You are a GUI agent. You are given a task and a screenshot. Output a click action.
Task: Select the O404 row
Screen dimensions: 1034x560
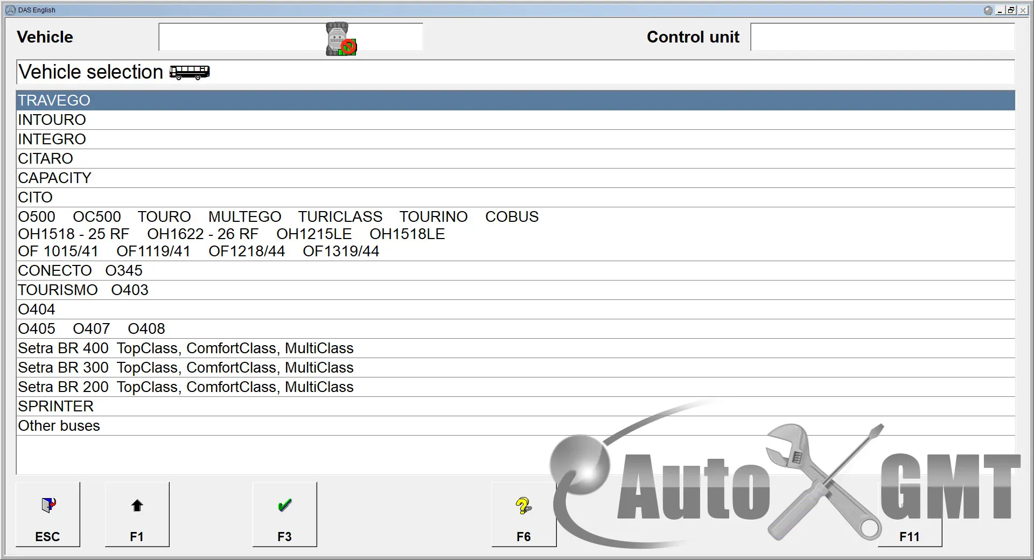click(x=515, y=310)
